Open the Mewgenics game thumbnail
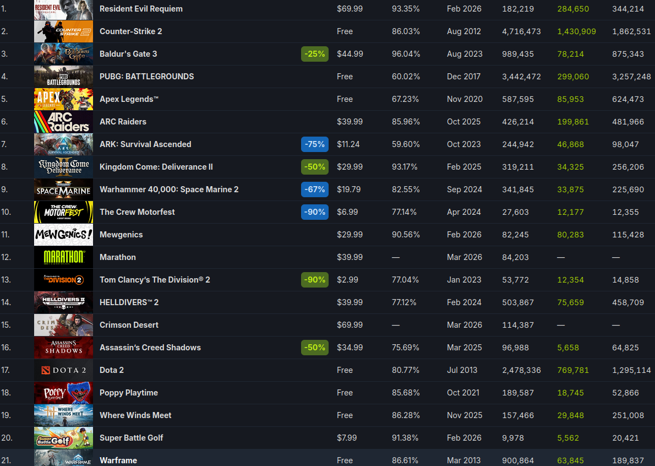This screenshot has width=655, height=466. click(63, 235)
